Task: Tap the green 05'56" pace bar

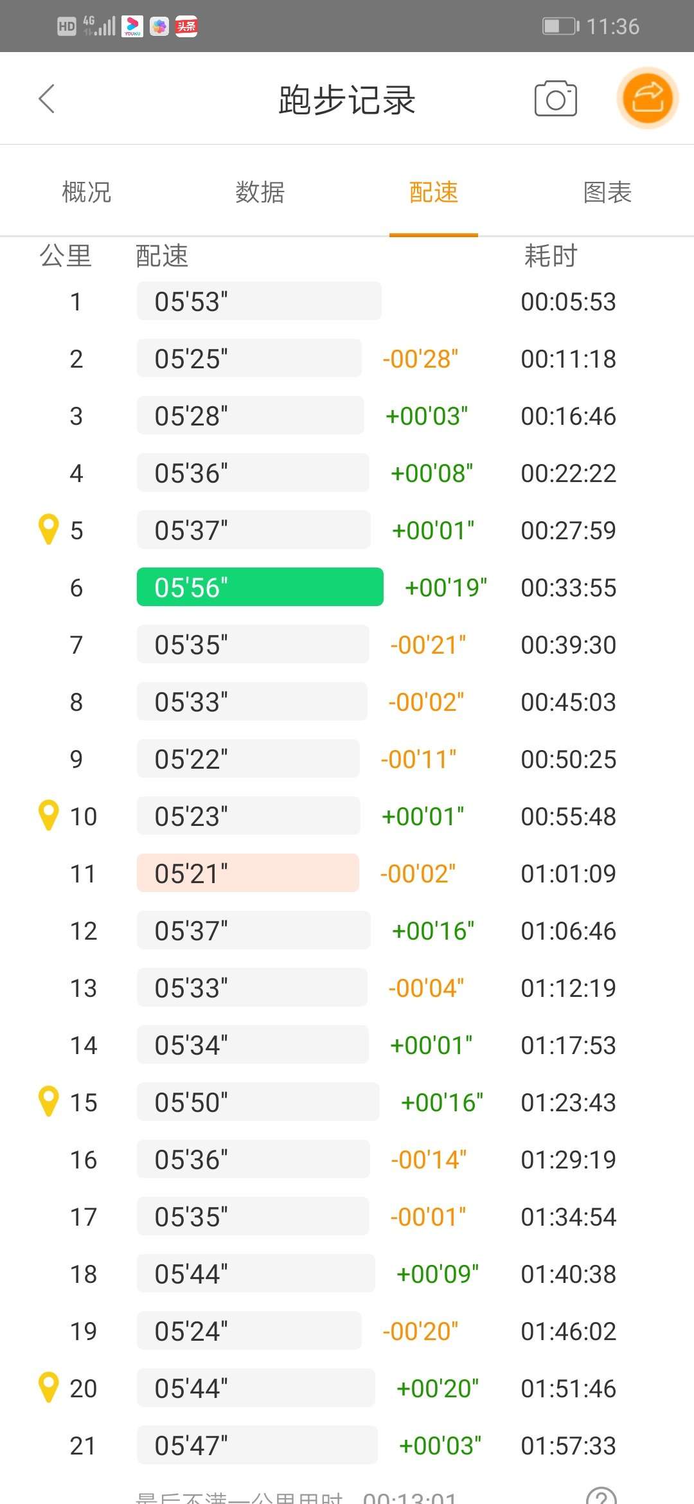Action: click(x=260, y=587)
